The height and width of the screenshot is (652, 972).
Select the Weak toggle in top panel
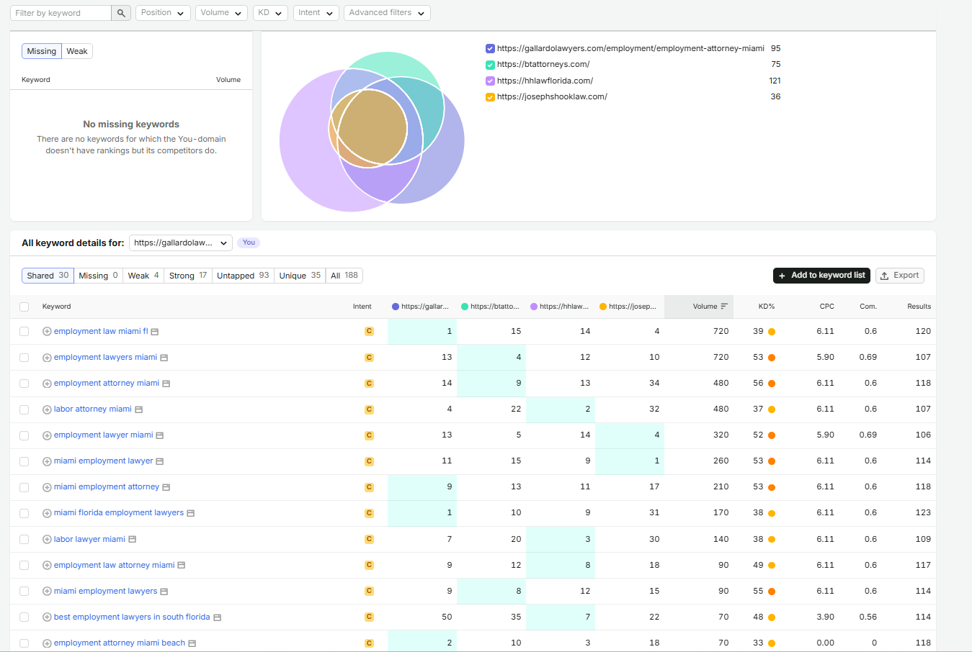pyautogui.click(x=77, y=51)
